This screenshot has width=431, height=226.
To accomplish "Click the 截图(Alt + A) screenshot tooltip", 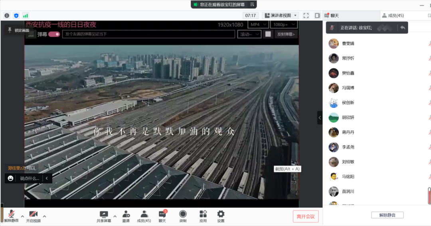I will tap(287, 169).
